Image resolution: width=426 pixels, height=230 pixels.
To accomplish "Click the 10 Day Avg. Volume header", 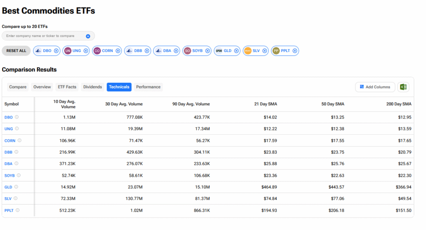I will pyautogui.click(x=64, y=104).
